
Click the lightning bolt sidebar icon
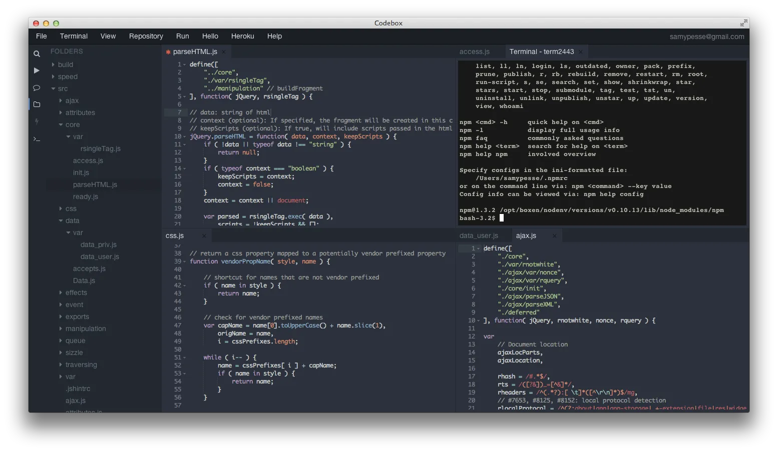click(37, 121)
